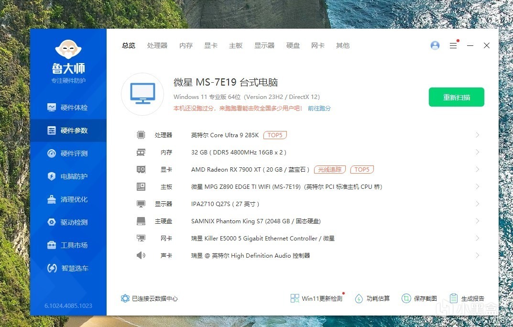Click the 内存 RAM module icon

point(141,153)
